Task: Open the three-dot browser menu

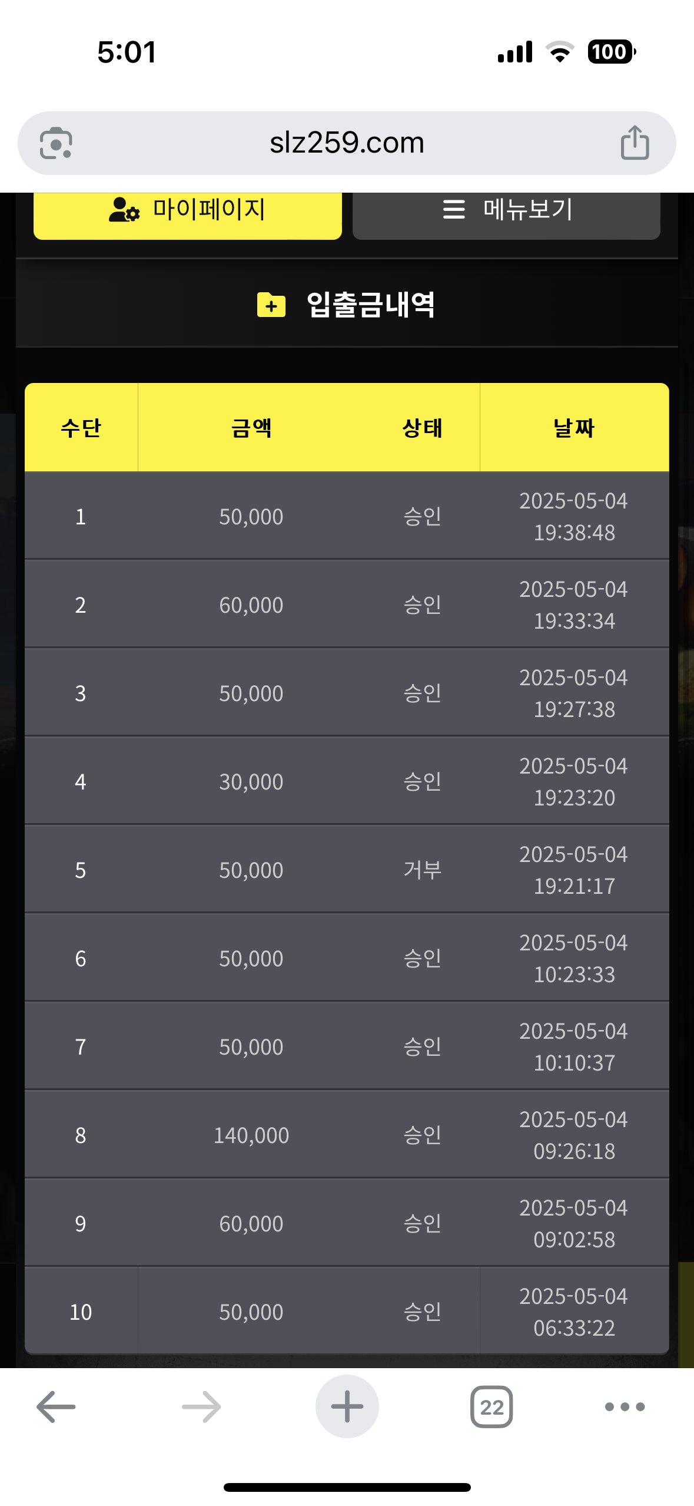Action: click(x=625, y=1406)
